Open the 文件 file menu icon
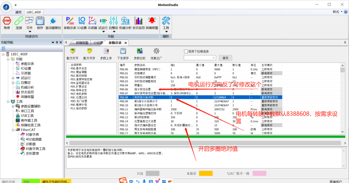The image size is (349, 183). (x=29, y=21)
